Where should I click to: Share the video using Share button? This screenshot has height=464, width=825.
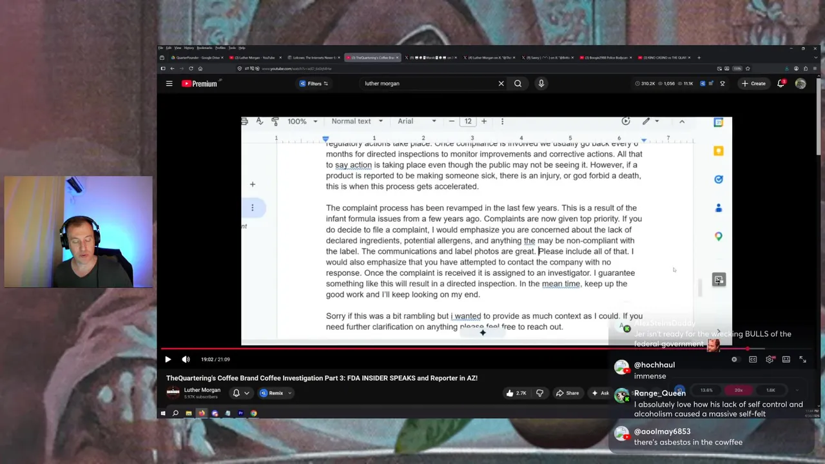click(x=568, y=393)
